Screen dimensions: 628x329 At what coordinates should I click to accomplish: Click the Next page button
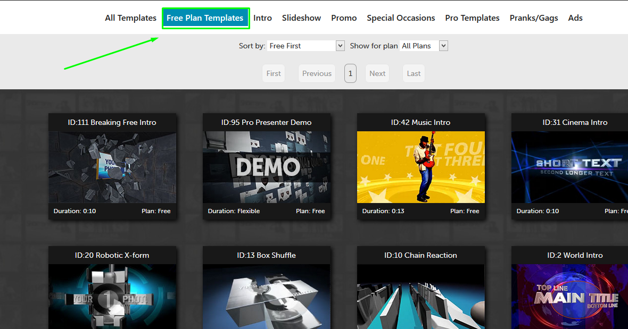pos(377,73)
